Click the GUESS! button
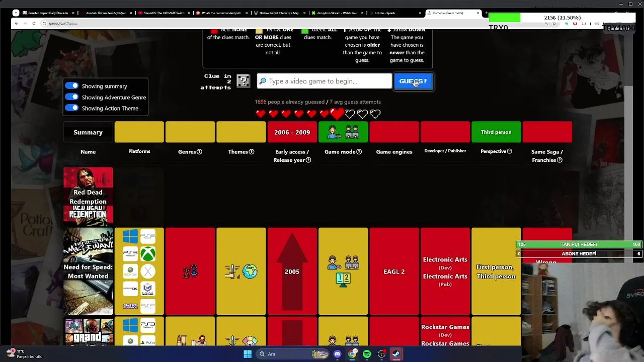The height and width of the screenshot is (362, 644). click(413, 81)
